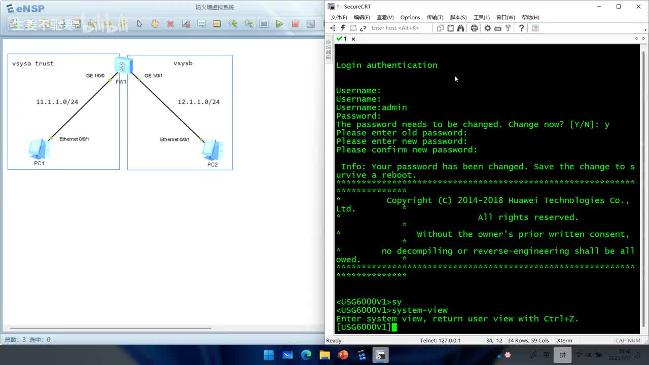Add a text note in eNSP
The width and height of the screenshot is (649, 365).
(x=201, y=24)
